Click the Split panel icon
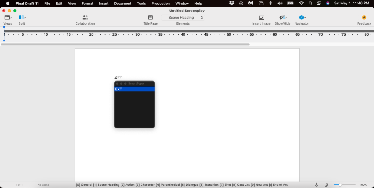Screen dimensions: 374x188 click(22, 18)
